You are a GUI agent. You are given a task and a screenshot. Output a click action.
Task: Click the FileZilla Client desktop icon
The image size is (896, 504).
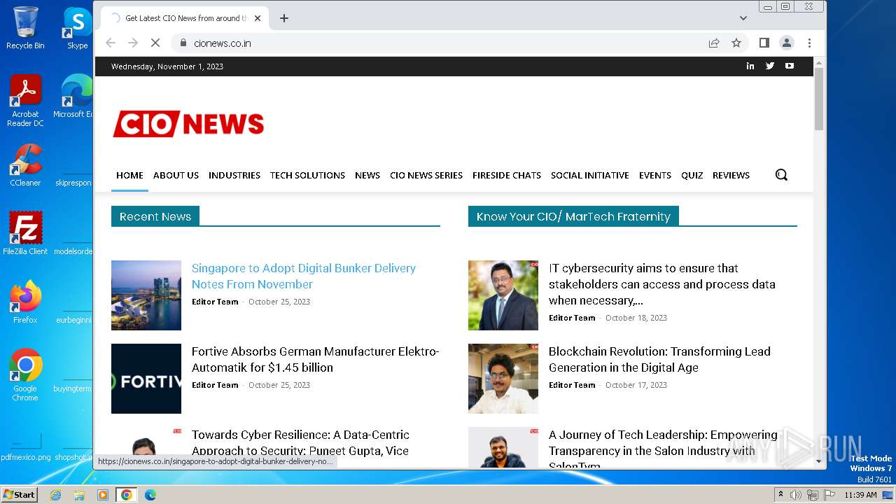(25, 234)
